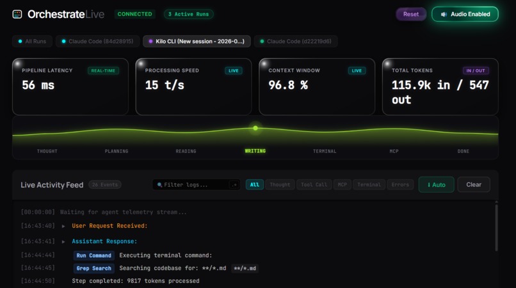Image resolution: width=516 pixels, height=288 pixels.
Task: Click the 26 Events counter badge
Action: (104, 185)
